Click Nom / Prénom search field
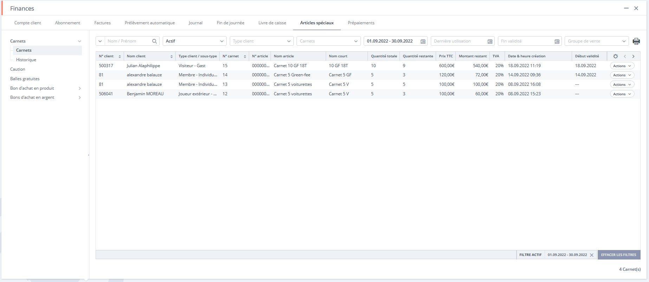 [x=128, y=41]
